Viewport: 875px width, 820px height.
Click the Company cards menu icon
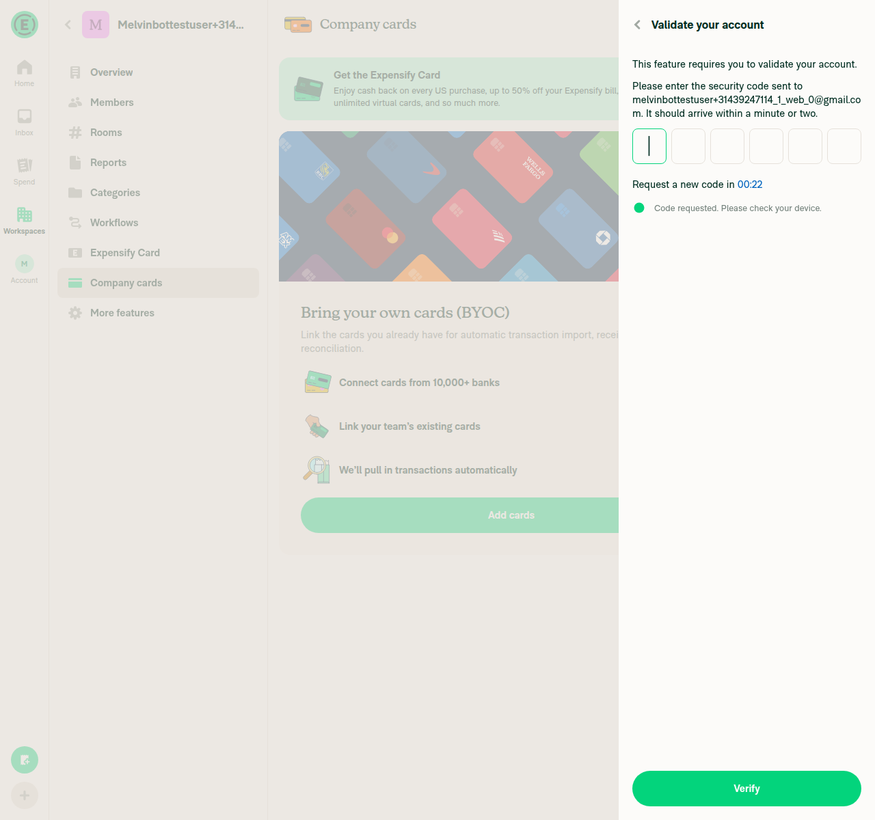tap(75, 283)
